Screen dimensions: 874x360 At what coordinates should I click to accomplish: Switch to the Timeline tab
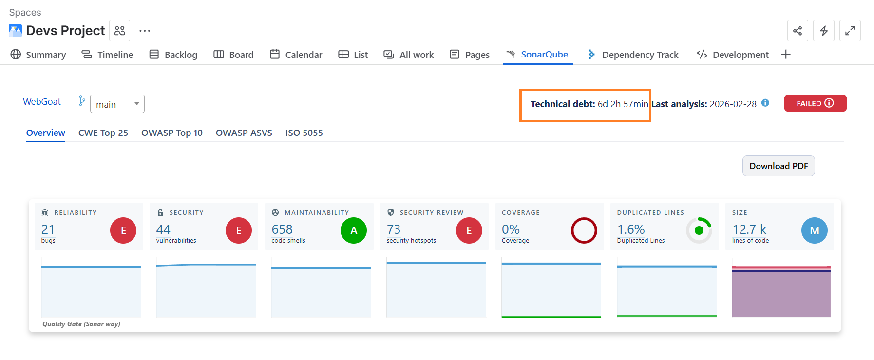(107, 55)
